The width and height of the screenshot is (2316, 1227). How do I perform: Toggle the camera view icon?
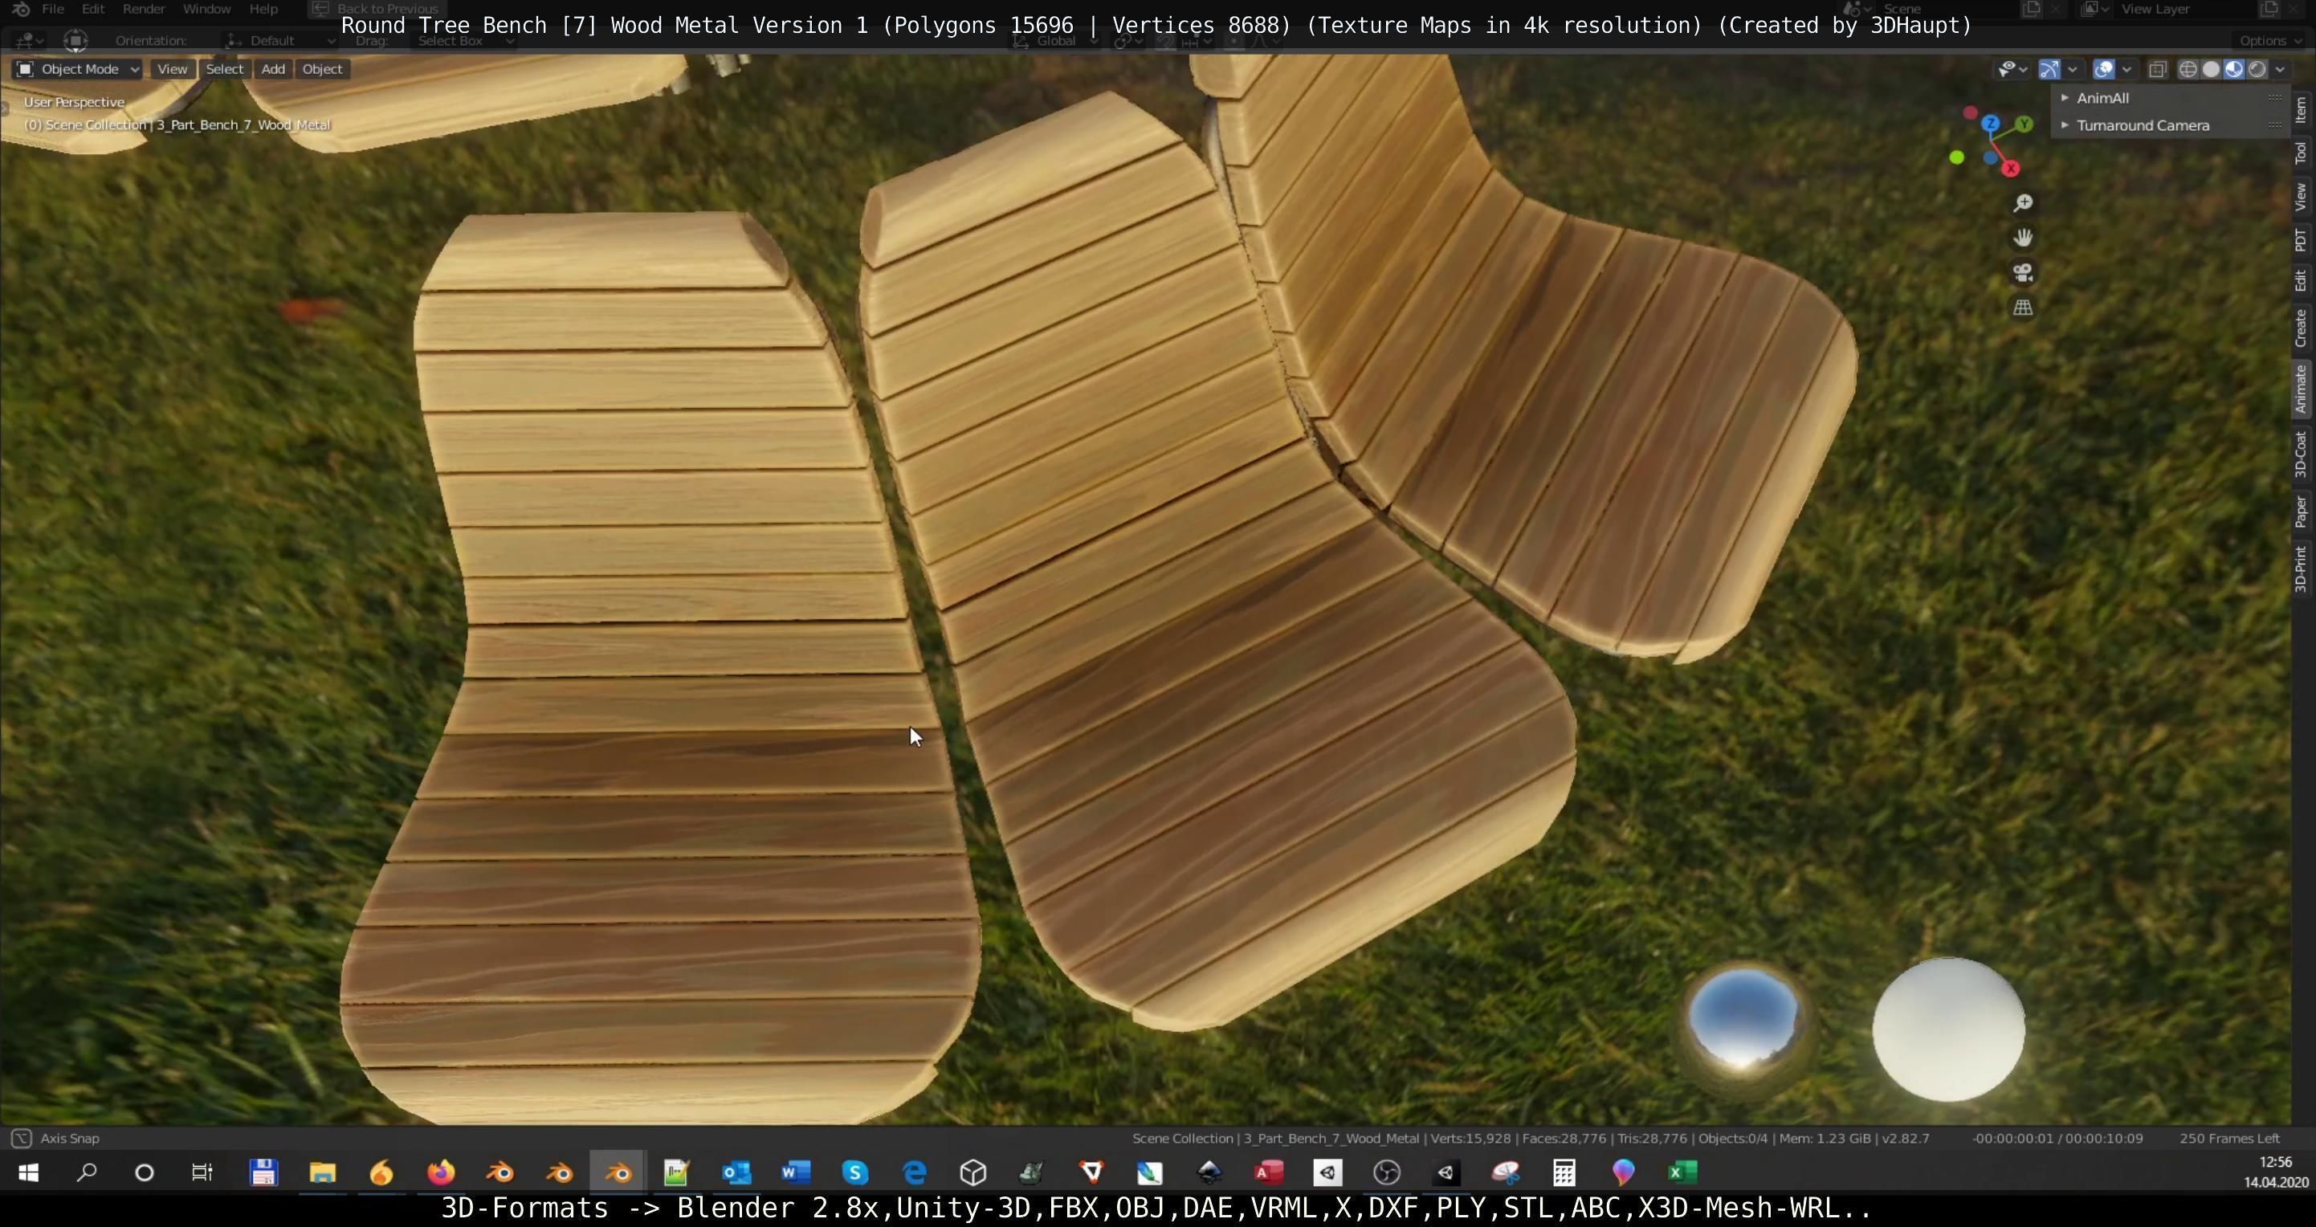2022,273
